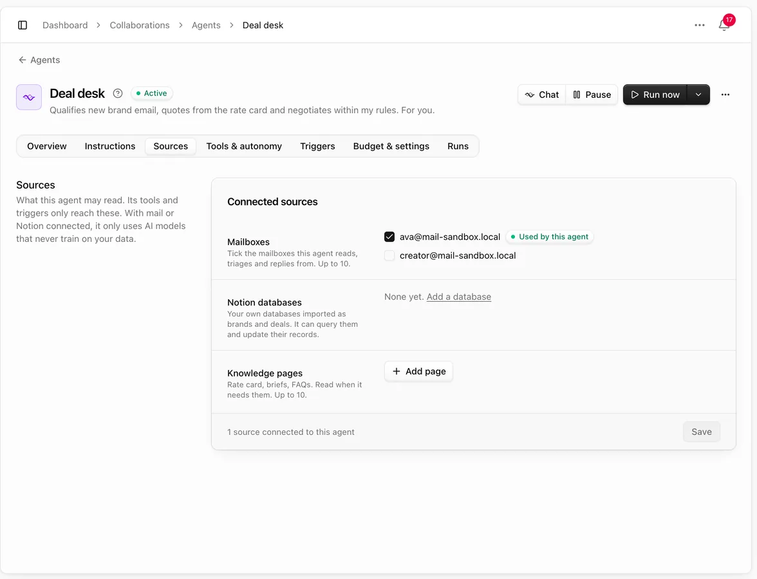Open the help icon next to Deal desk

(x=118, y=93)
